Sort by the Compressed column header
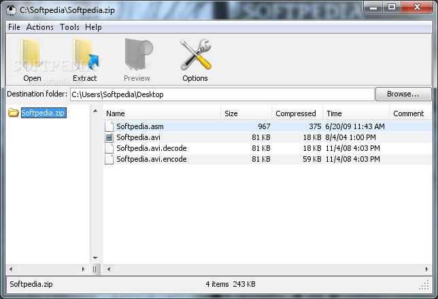 (x=297, y=113)
